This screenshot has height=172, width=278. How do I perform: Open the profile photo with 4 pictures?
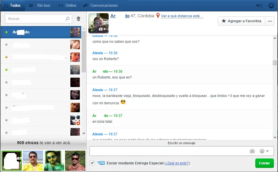click(99, 23)
